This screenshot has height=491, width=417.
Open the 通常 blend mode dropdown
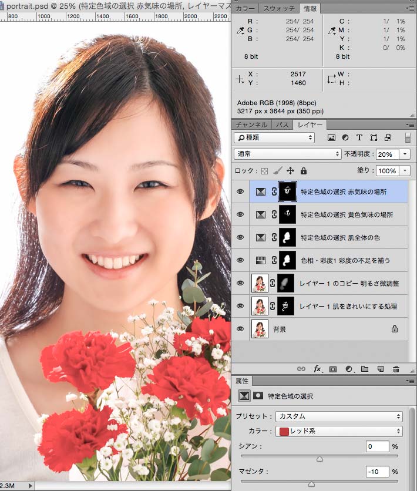click(x=287, y=154)
